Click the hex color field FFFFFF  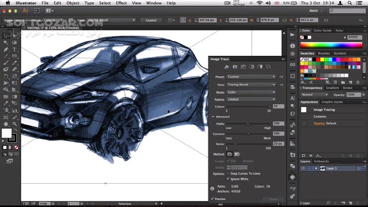coord(355,37)
